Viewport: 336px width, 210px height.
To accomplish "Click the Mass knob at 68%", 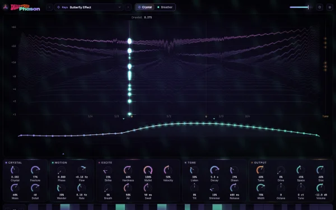I will click(x=15, y=188).
